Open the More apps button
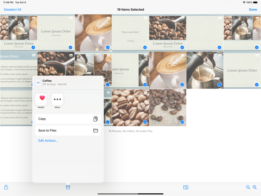This screenshot has width=261, height=196. click(57, 99)
